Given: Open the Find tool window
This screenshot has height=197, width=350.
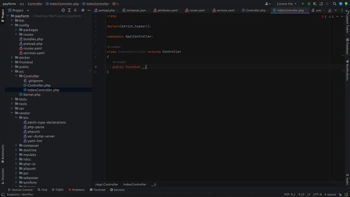Looking at the screenshot, I should pyautogui.click(x=42, y=190).
